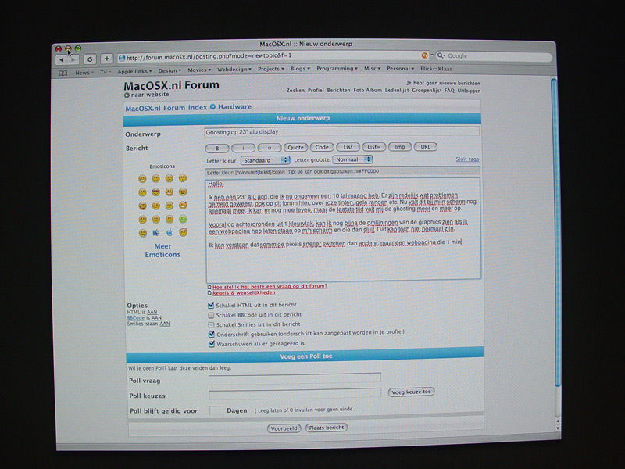Viewport: 625px width, 469px height.
Task: Click the magnifier icon in Google search
Action: 441,56
